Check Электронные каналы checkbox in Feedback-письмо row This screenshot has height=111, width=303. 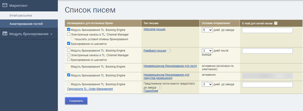[x=69, y=55]
